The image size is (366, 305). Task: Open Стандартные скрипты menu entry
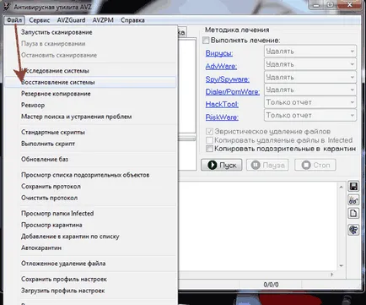pos(90,132)
